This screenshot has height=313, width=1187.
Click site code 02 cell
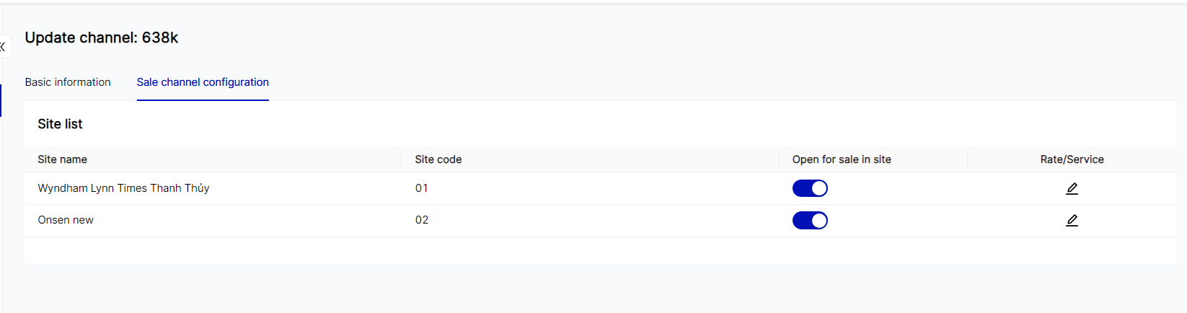[x=422, y=220]
